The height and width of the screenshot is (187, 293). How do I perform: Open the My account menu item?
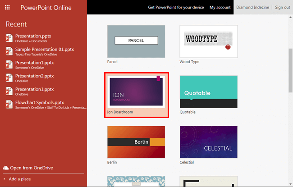coord(219,8)
